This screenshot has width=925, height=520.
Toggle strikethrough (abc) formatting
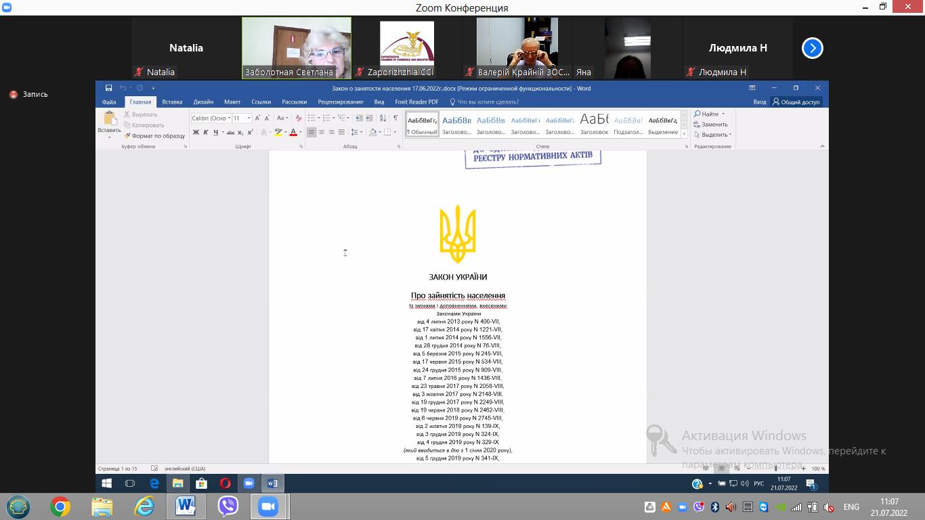point(230,132)
